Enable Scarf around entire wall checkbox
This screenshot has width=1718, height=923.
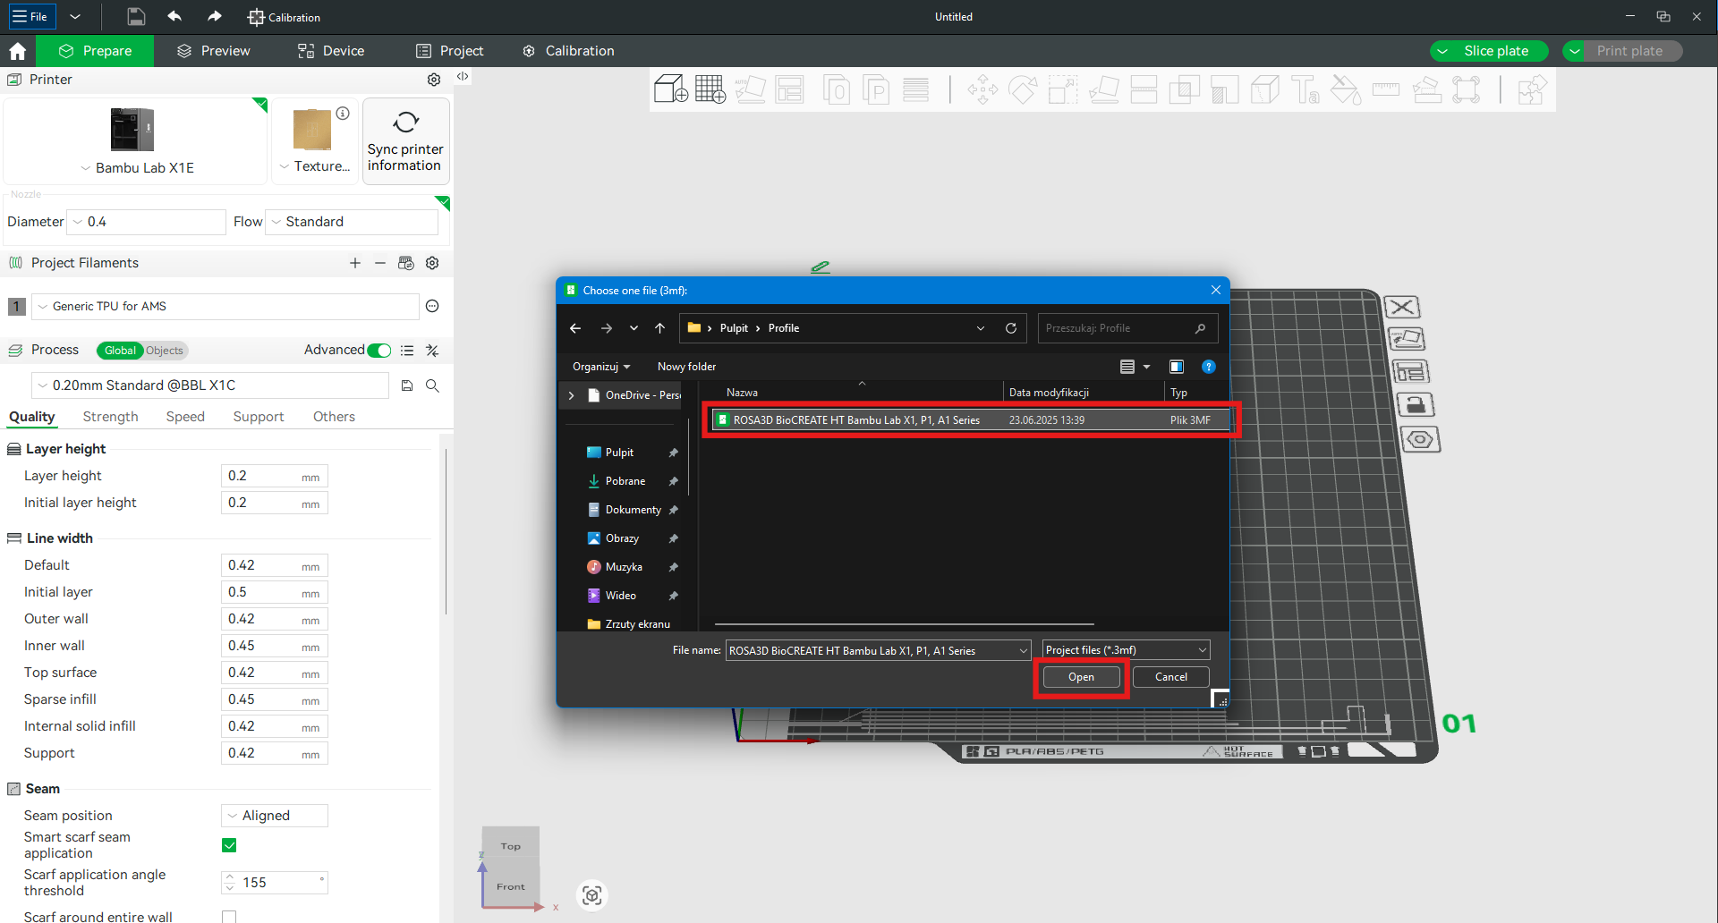coord(229,916)
